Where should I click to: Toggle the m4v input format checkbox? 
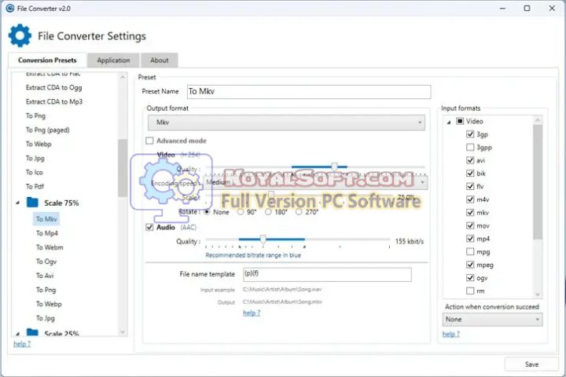click(x=470, y=199)
